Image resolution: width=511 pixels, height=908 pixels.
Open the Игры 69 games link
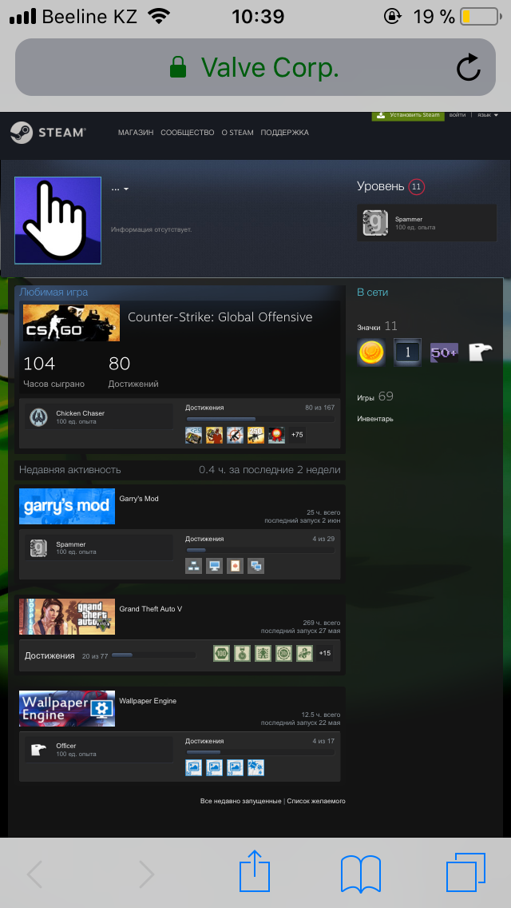pos(375,397)
